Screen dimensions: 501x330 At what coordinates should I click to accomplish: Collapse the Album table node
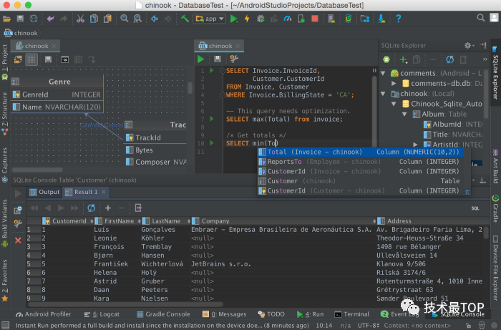pyautogui.click(x=404, y=114)
